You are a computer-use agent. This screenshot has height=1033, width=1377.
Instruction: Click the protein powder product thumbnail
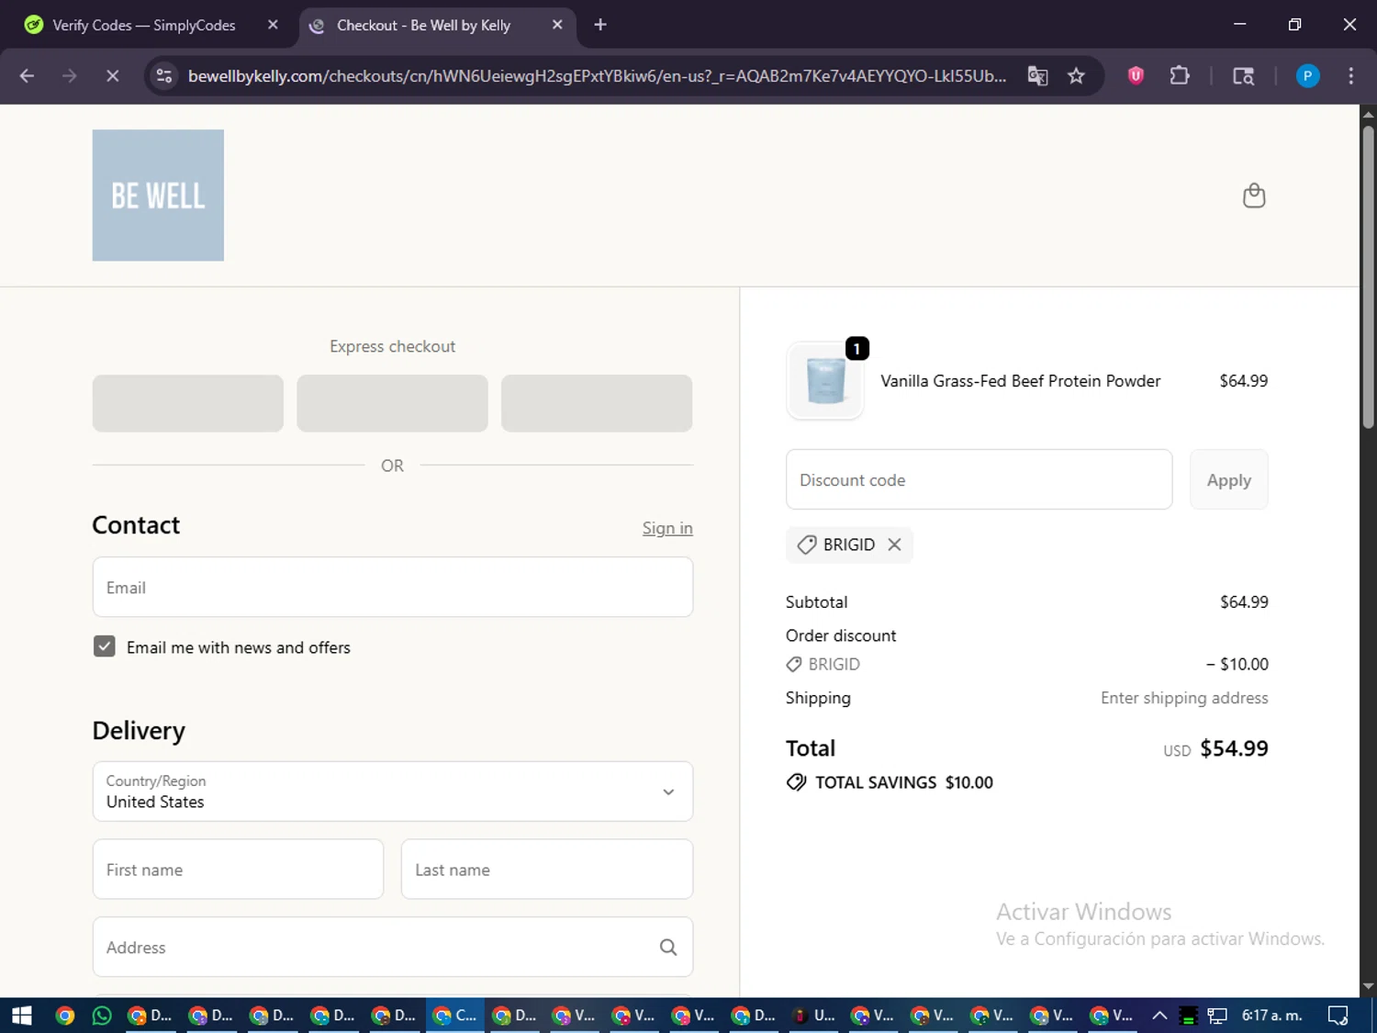[x=825, y=381]
